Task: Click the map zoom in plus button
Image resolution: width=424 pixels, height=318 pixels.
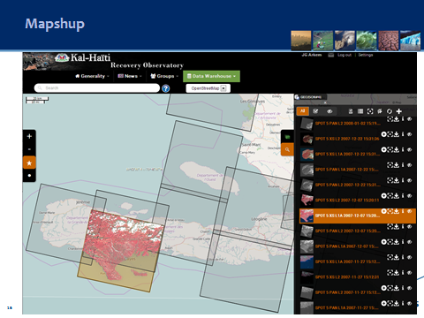Action: 29,136
